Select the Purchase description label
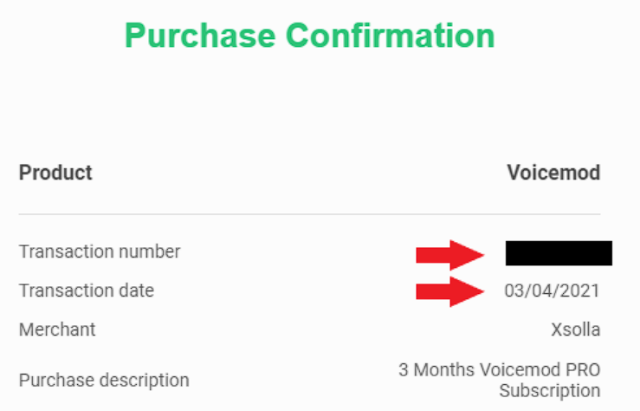This screenshot has height=411, width=640. point(104,381)
